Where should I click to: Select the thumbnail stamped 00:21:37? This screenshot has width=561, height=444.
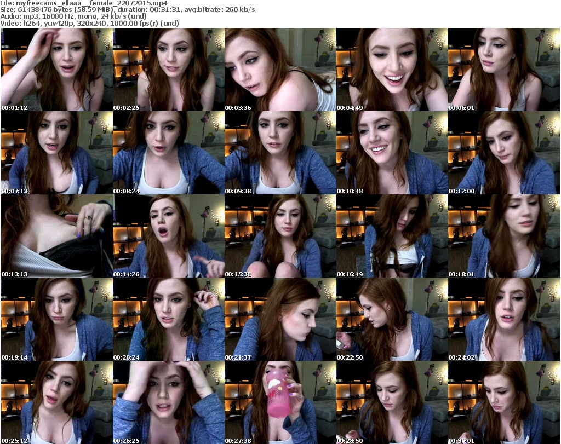[280, 319]
